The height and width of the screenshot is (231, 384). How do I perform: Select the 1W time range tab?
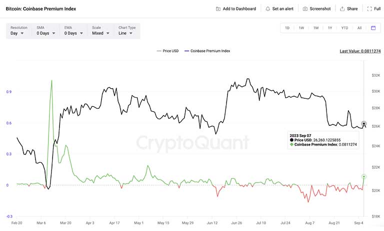pos(301,28)
